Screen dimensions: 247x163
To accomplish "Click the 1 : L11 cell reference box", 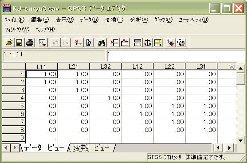I will 54,56.
